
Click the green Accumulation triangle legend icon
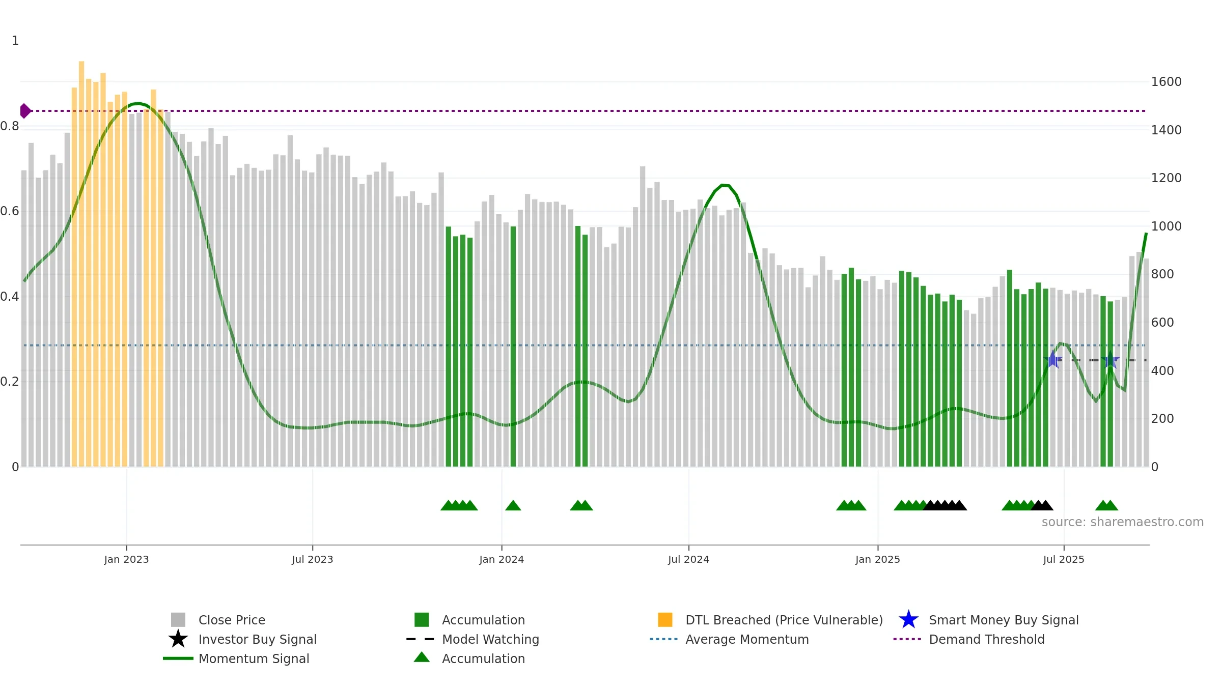(x=422, y=657)
